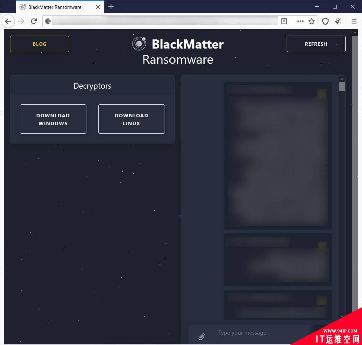This screenshot has width=362, height=345.
Task: Close the BlackMatter Ransomware tab
Action: pos(98,7)
